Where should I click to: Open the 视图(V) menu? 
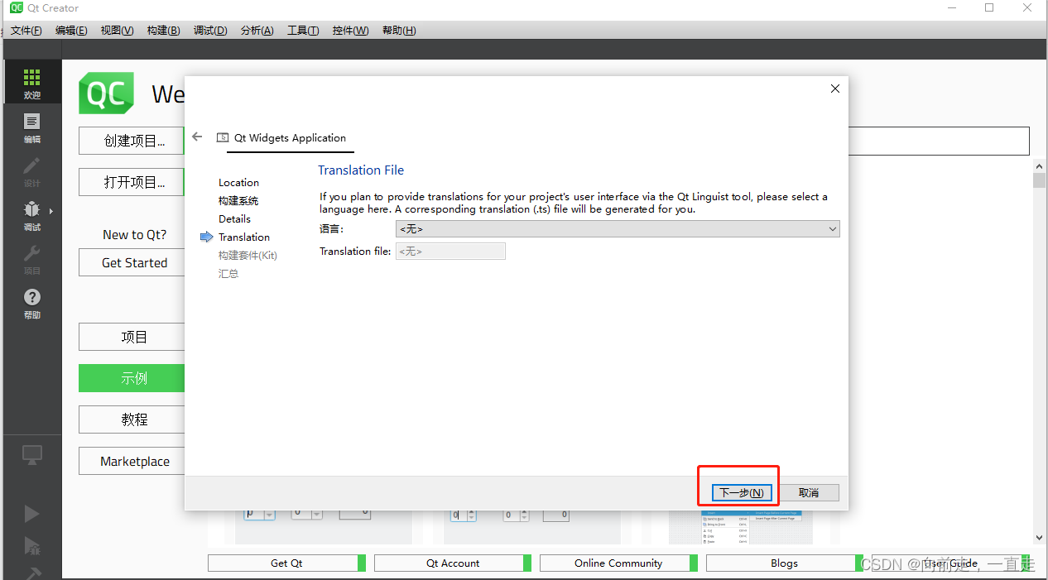pyautogui.click(x=117, y=31)
